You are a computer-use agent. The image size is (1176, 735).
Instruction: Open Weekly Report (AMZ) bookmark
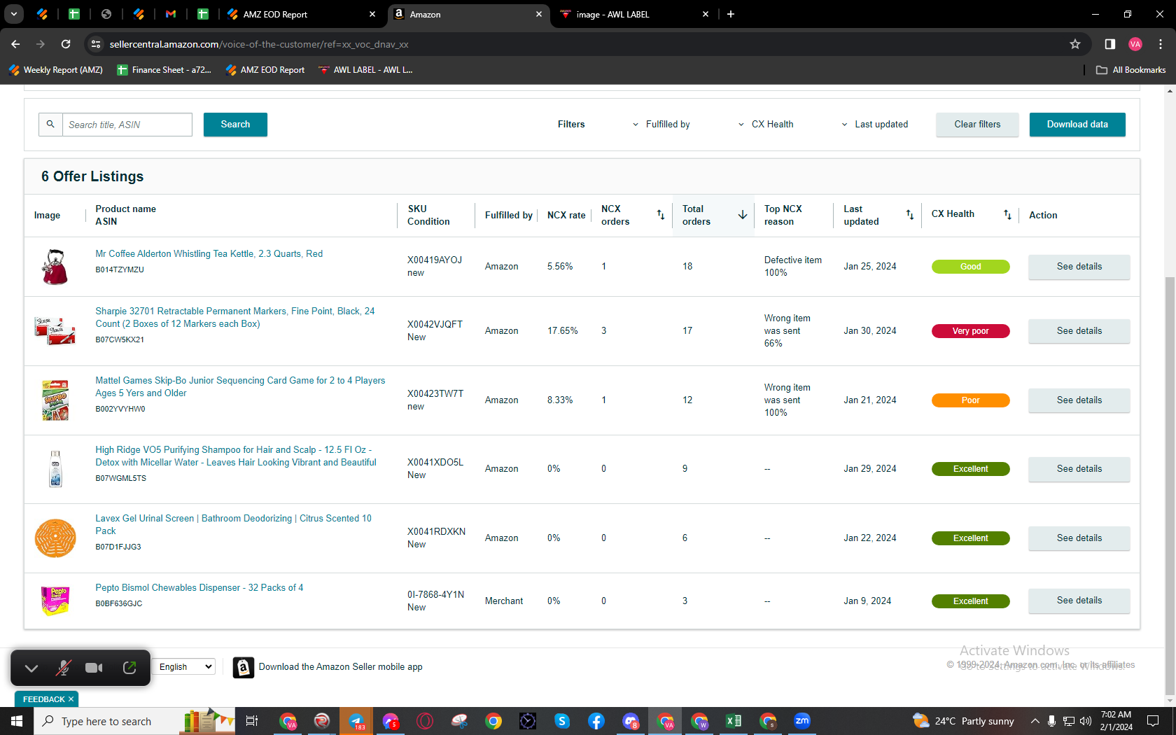click(x=56, y=70)
